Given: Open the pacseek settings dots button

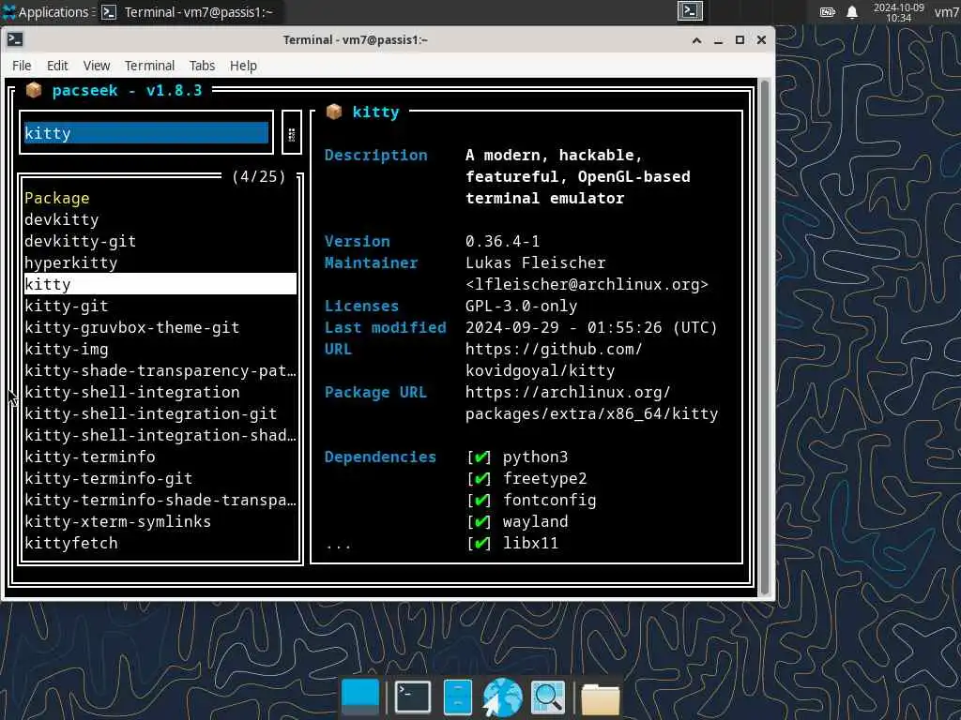Looking at the screenshot, I should coord(292,133).
